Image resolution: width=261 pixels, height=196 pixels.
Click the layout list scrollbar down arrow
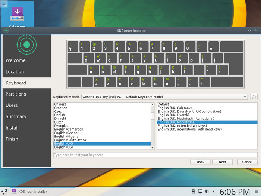point(152,148)
